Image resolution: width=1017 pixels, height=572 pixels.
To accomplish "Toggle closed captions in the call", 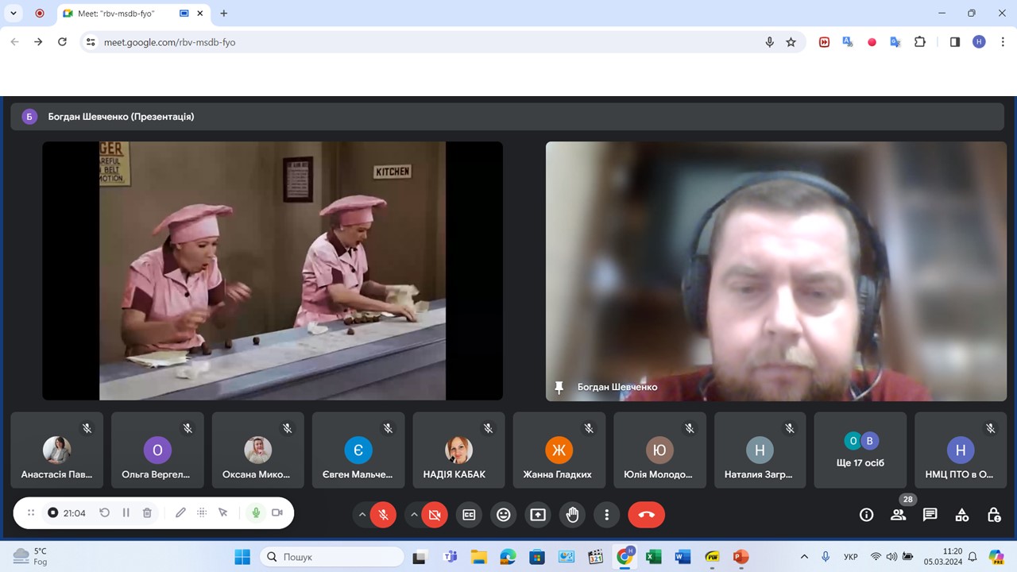I will point(469,515).
